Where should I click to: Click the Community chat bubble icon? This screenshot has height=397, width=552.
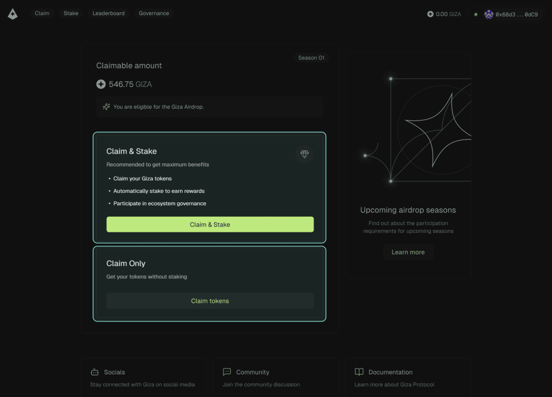click(227, 372)
